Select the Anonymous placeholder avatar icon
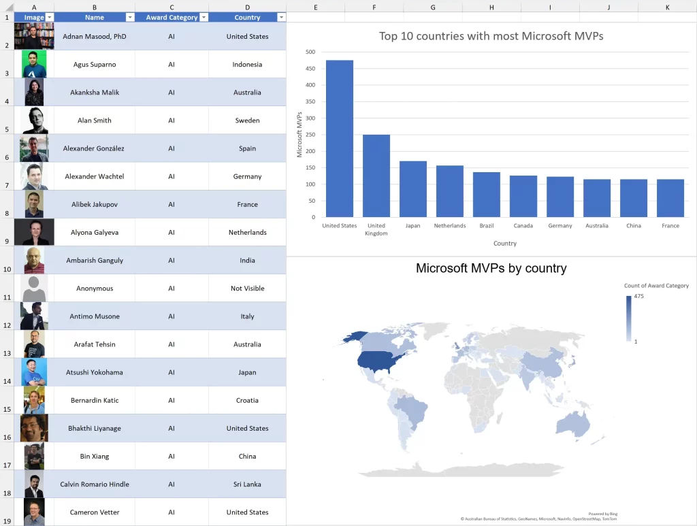 tap(33, 288)
